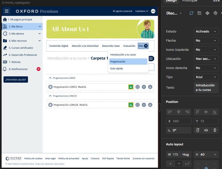Toggle the Más button in course nav
Screen dimensions: 222x169
coord(143,46)
